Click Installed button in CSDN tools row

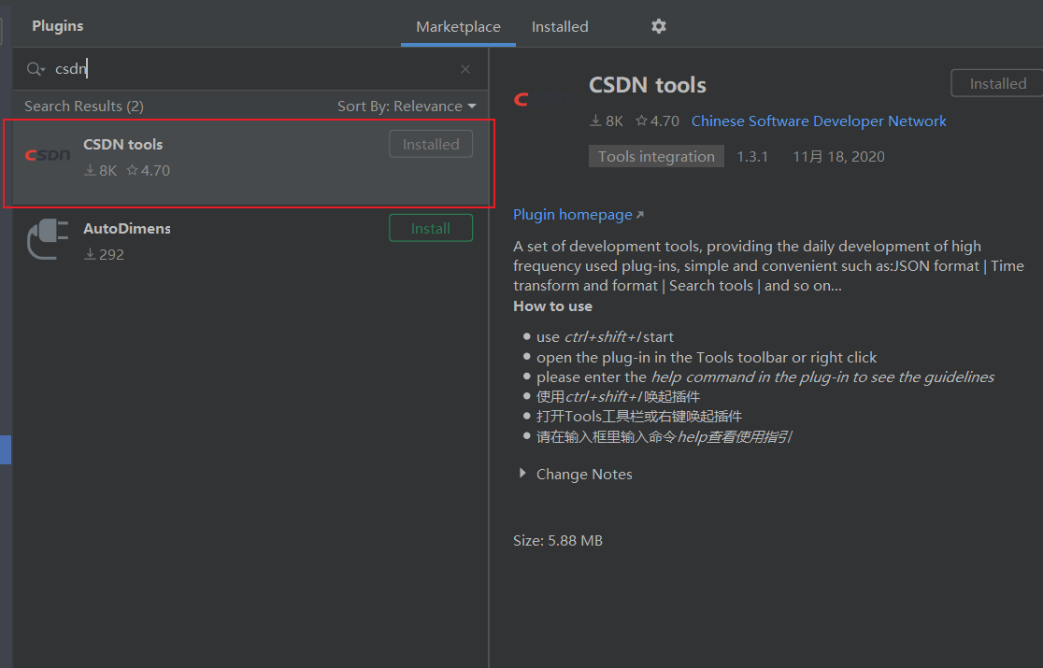[430, 144]
